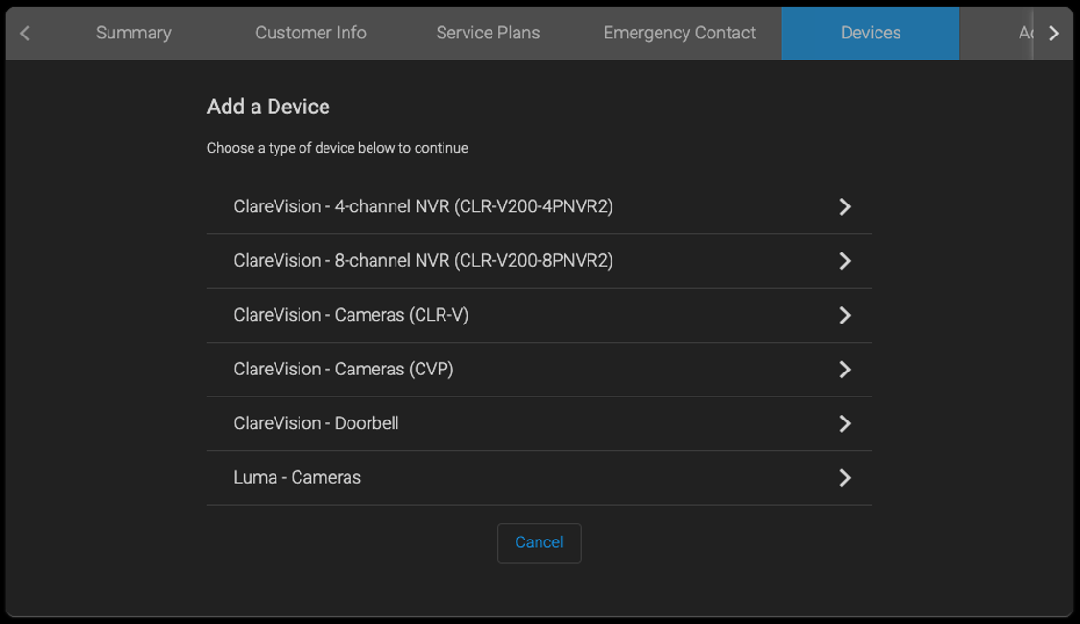The image size is (1080, 624).
Task: Open ClareVision Cameras CVP option
Action: (538, 370)
